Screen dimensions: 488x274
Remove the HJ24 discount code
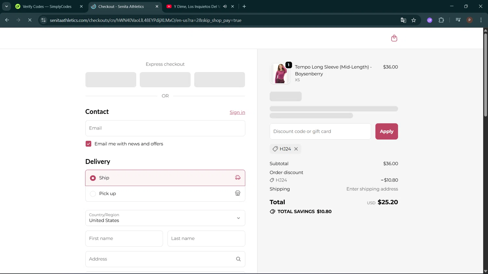point(296,149)
